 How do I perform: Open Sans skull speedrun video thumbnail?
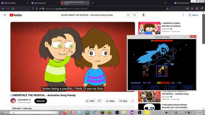click(x=149, y=107)
